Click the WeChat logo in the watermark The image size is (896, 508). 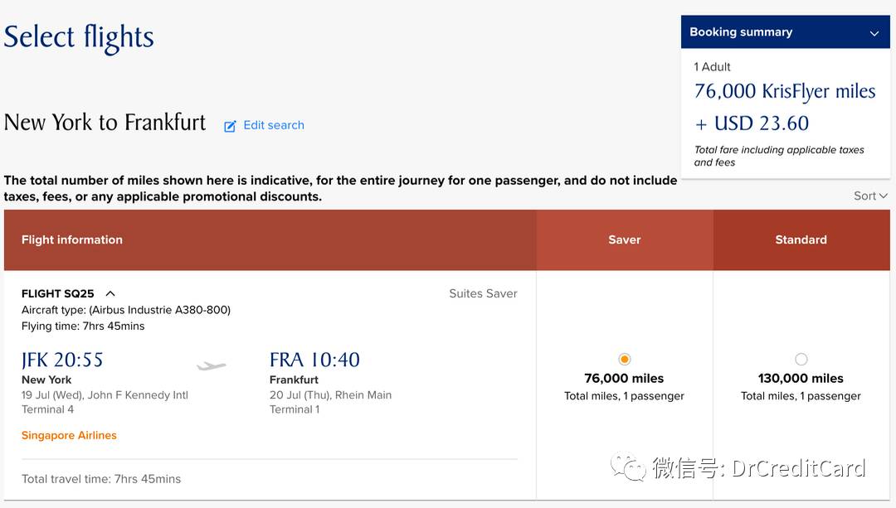click(x=628, y=467)
